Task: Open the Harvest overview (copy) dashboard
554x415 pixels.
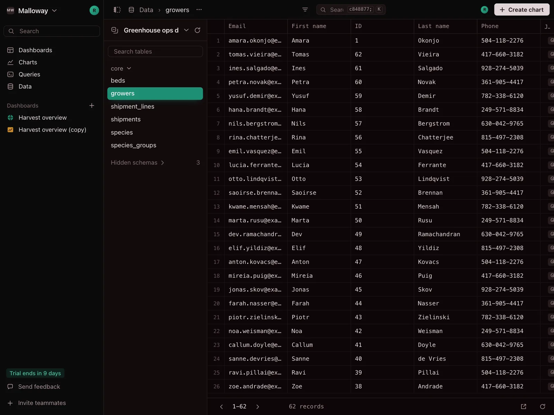Action: point(52,130)
